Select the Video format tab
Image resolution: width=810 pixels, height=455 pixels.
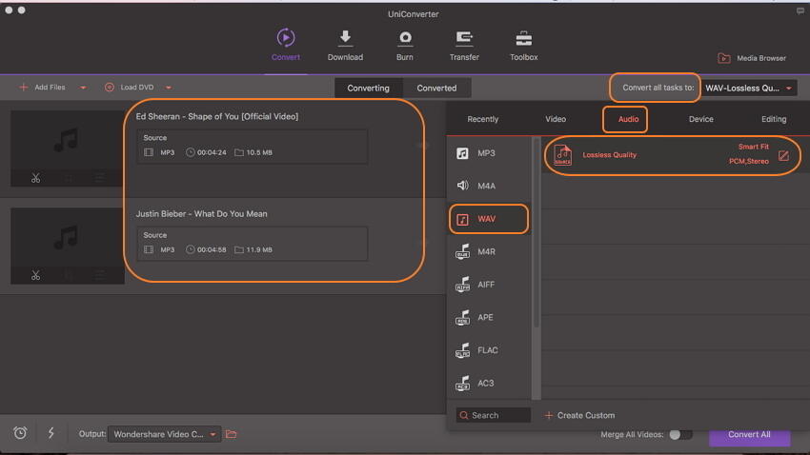point(556,119)
